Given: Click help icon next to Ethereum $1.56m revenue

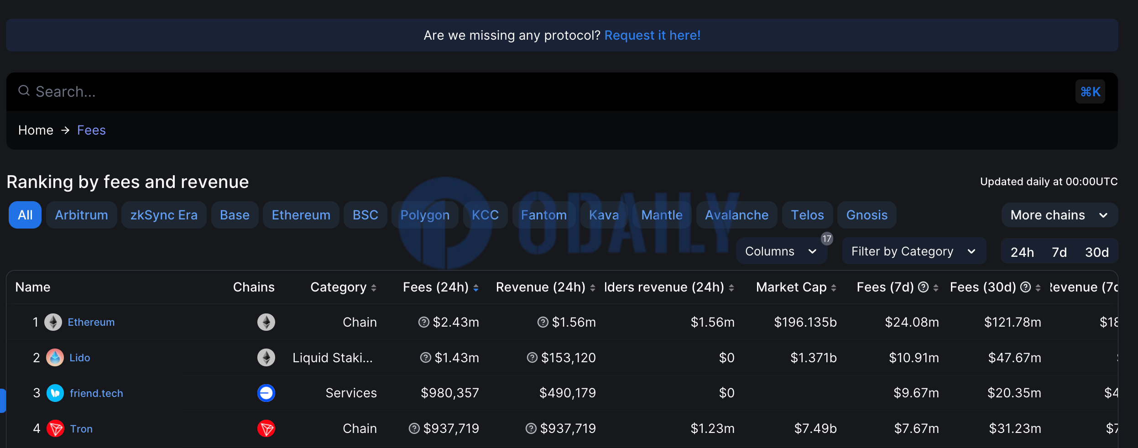Looking at the screenshot, I should pyautogui.click(x=543, y=323).
